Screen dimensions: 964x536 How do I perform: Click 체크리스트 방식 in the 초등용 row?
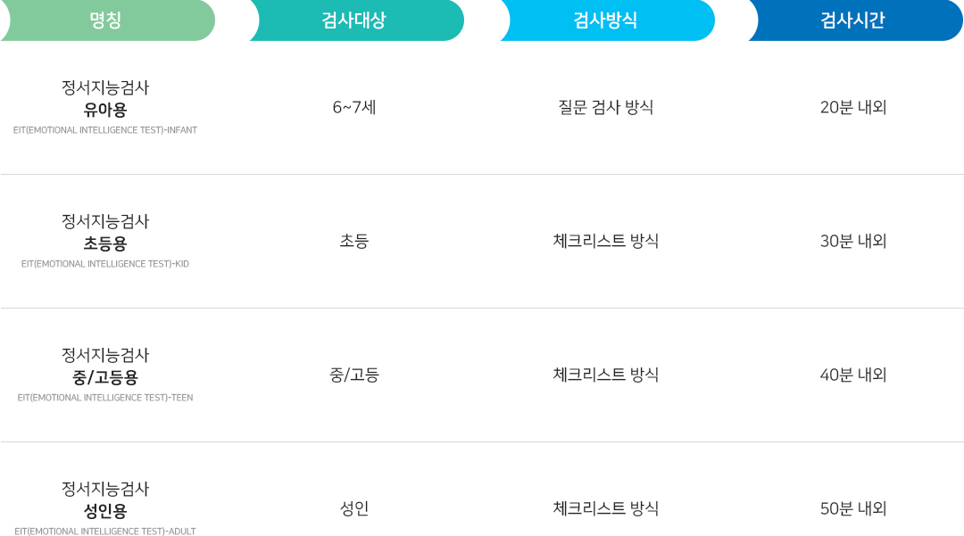[x=605, y=242]
